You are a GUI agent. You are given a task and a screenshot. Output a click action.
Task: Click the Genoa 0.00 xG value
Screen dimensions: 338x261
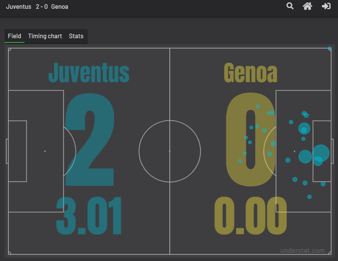(250, 216)
